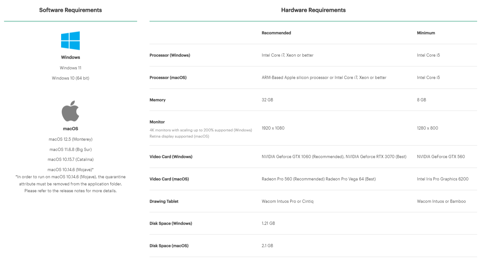Image resolution: width=479 pixels, height=260 pixels.
Task: Select the Software Requirements heading
Action: [70, 10]
